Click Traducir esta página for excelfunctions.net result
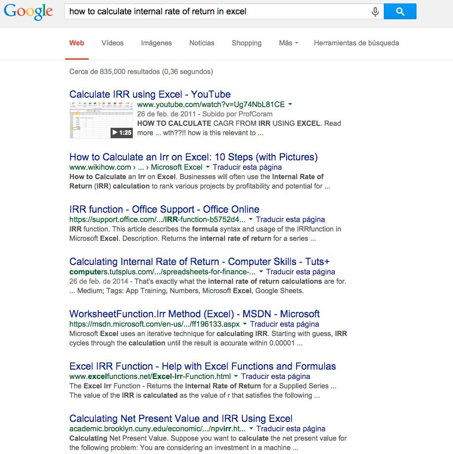The height and width of the screenshot is (454, 453). click(x=275, y=377)
